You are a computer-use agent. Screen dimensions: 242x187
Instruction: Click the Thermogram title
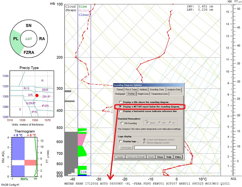(x=25, y=131)
